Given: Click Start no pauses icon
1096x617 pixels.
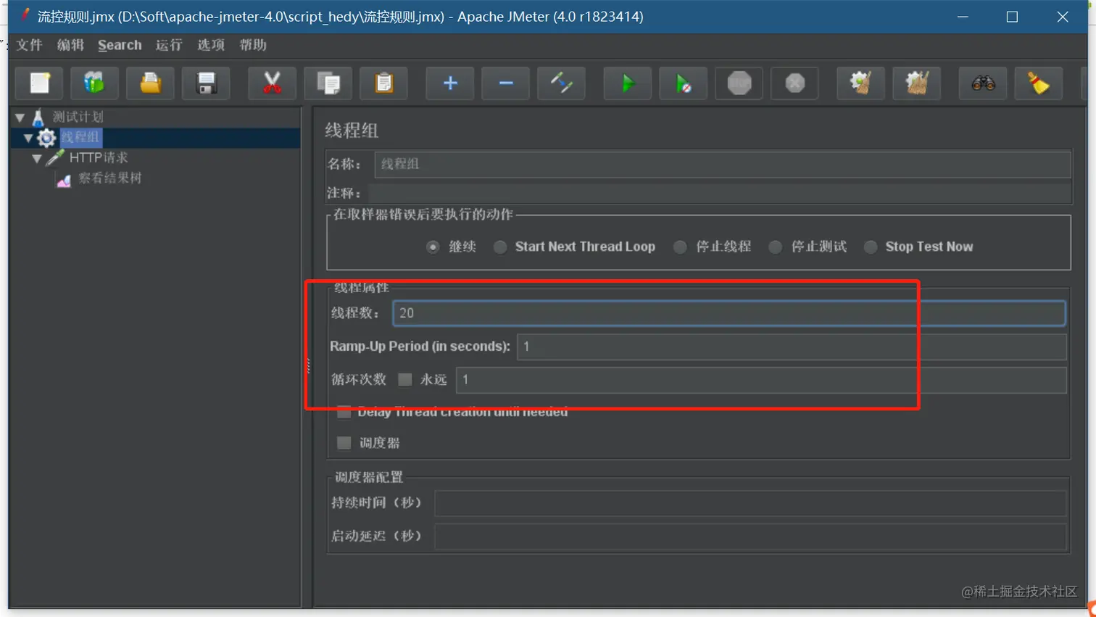Looking at the screenshot, I should [684, 83].
